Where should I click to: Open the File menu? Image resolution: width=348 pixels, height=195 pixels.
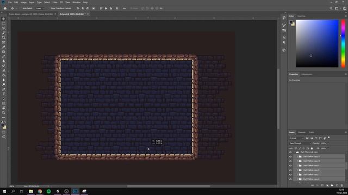point(10,2)
